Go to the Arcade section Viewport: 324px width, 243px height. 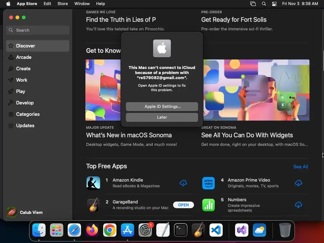point(38,57)
